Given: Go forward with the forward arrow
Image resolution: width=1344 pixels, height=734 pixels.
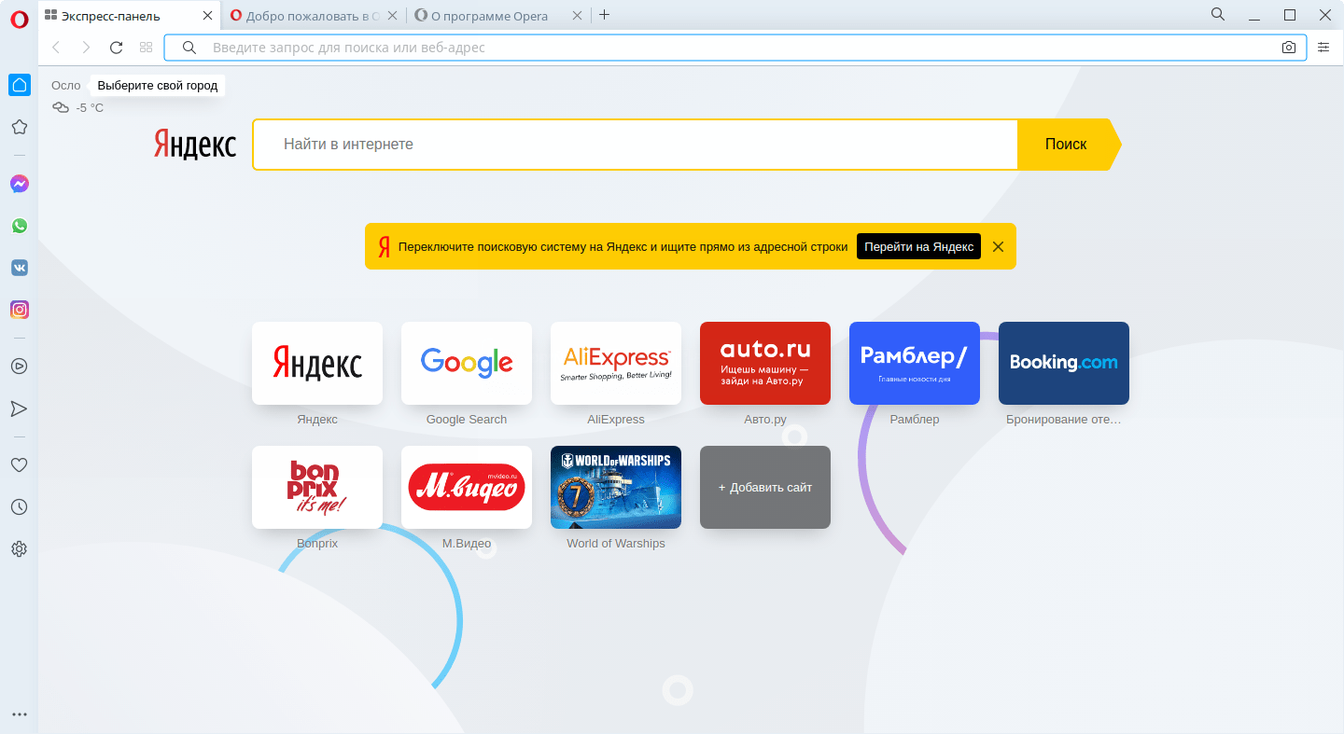Looking at the screenshot, I should click(x=86, y=48).
